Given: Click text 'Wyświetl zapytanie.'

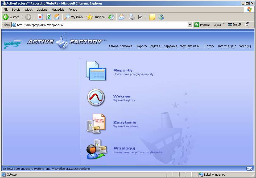Looking at the screenshot, I should click(126, 126).
